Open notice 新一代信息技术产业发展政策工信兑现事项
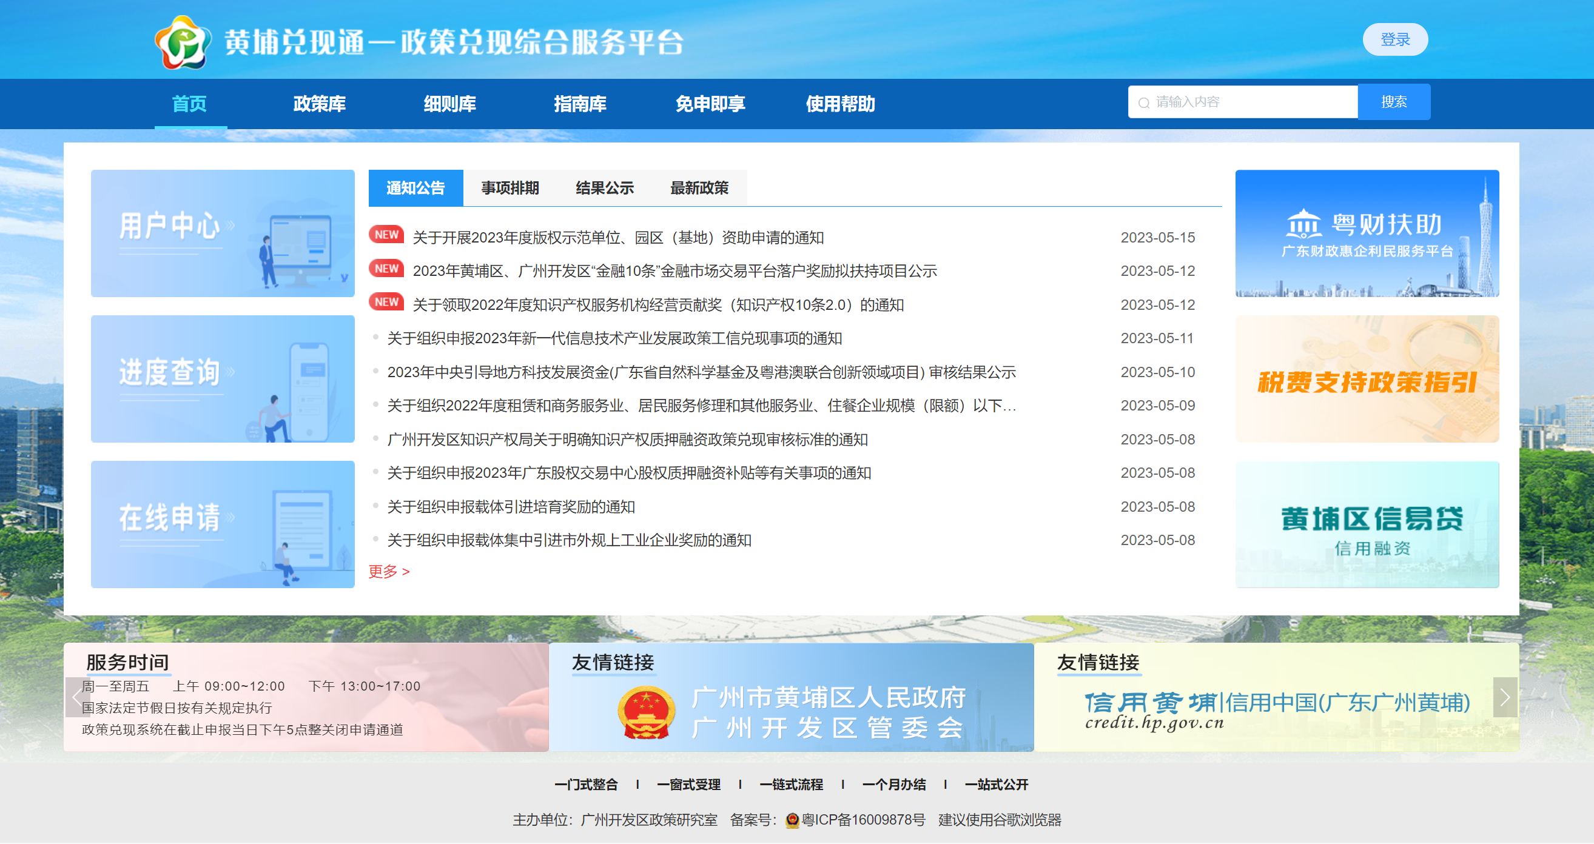1594x844 pixels. (x=614, y=338)
